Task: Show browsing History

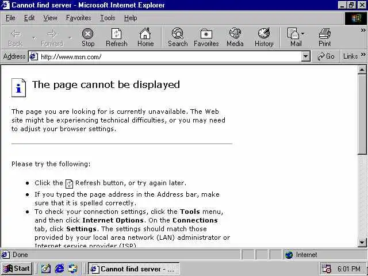Action: click(x=264, y=37)
